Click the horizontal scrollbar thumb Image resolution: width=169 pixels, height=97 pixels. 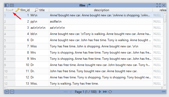(x=33, y=88)
